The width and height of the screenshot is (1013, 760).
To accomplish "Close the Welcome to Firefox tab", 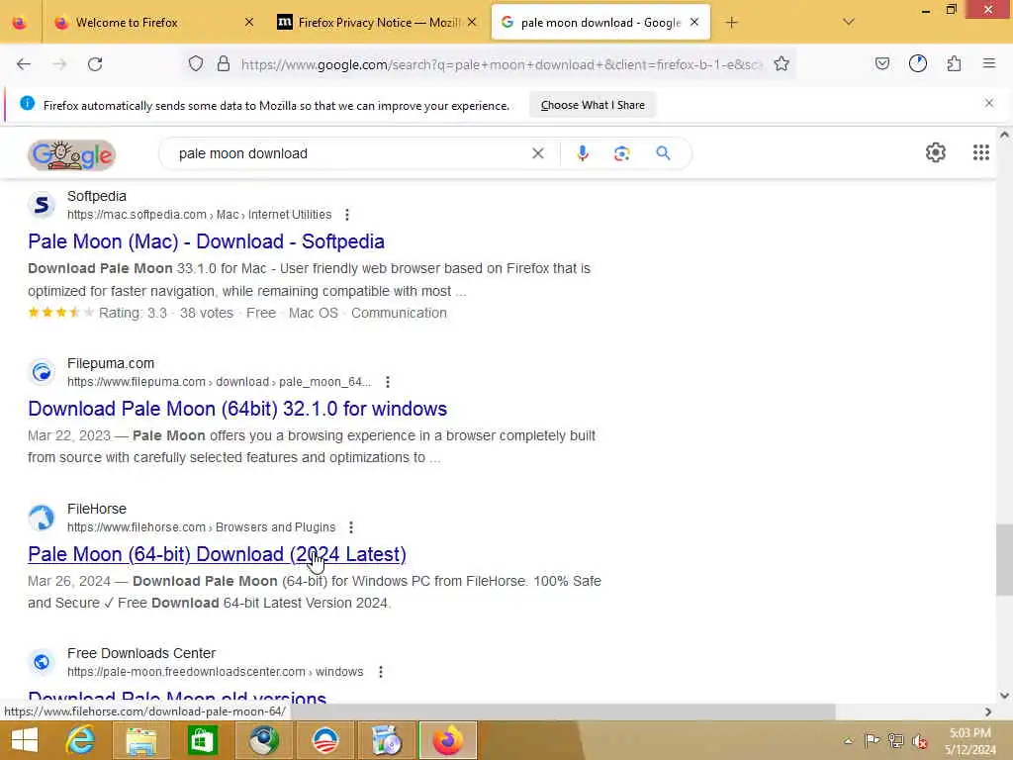I will coord(249,22).
